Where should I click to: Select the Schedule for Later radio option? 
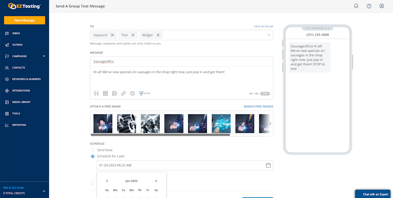point(93,156)
